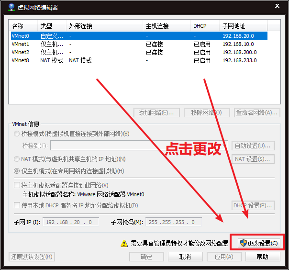Click the 自动设置(U)... button
Image resolution: width=289 pixels, height=270 pixels.
(x=253, y=146)
